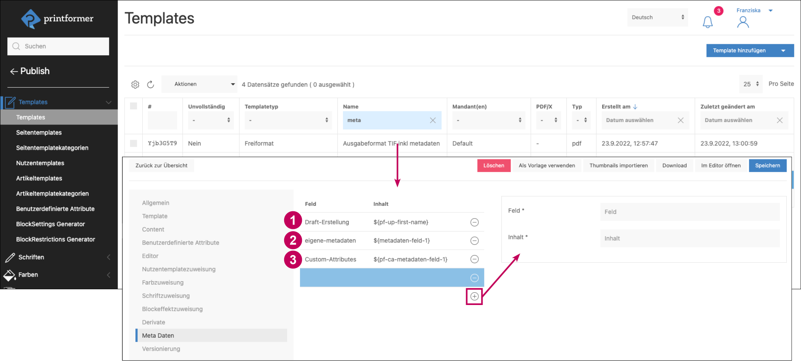
Task: Click into the Feld input field
Action: [x=689, y=212]
